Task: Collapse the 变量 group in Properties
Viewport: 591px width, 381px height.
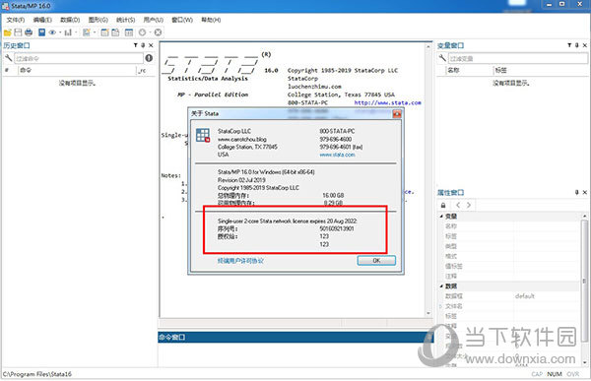Action: coord(441,217)
